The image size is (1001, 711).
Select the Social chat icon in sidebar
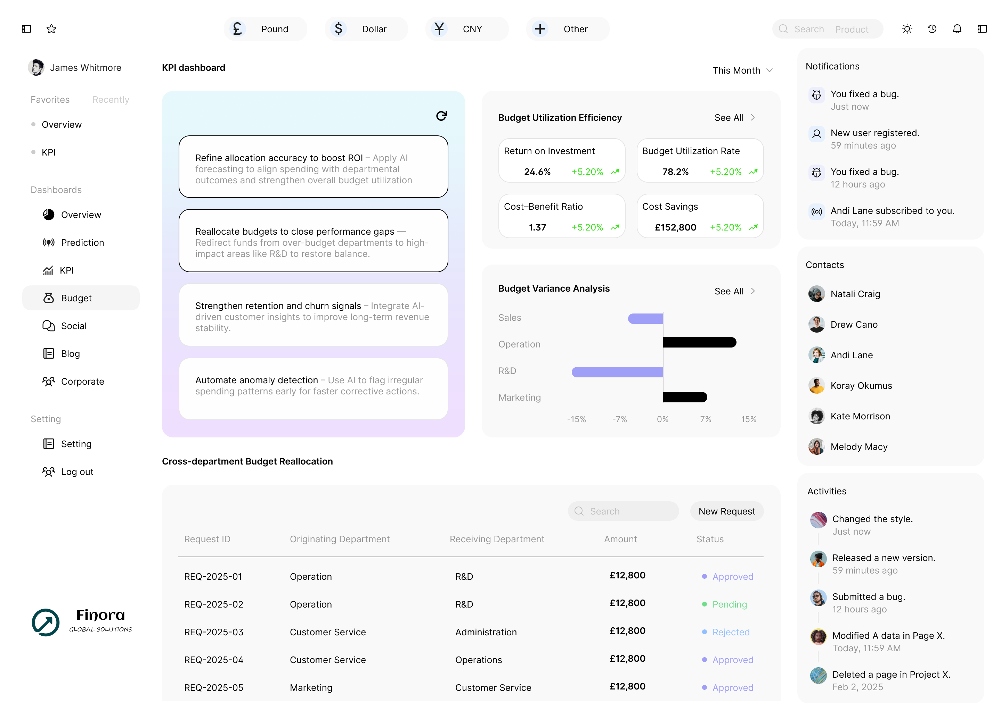click(x=49, y=326)
